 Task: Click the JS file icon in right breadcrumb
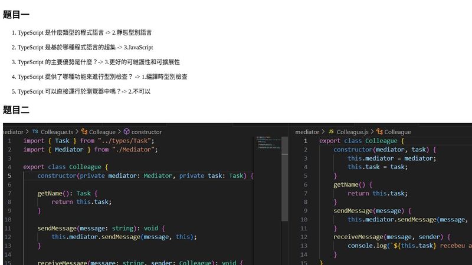click(x=331, y=132)
